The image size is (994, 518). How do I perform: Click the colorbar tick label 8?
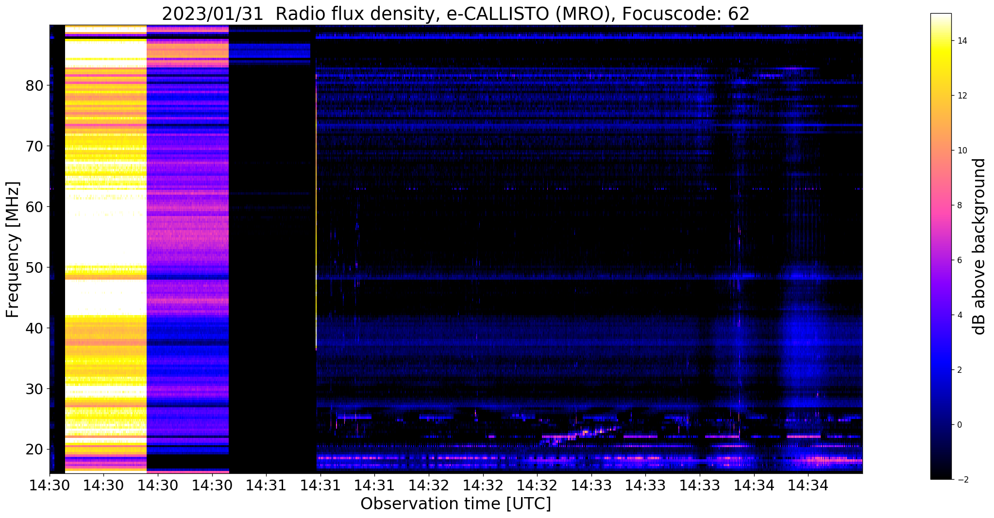959,205
